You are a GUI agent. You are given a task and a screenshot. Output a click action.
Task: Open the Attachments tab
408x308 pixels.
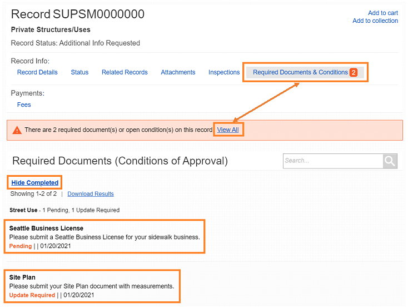(178, 72)
